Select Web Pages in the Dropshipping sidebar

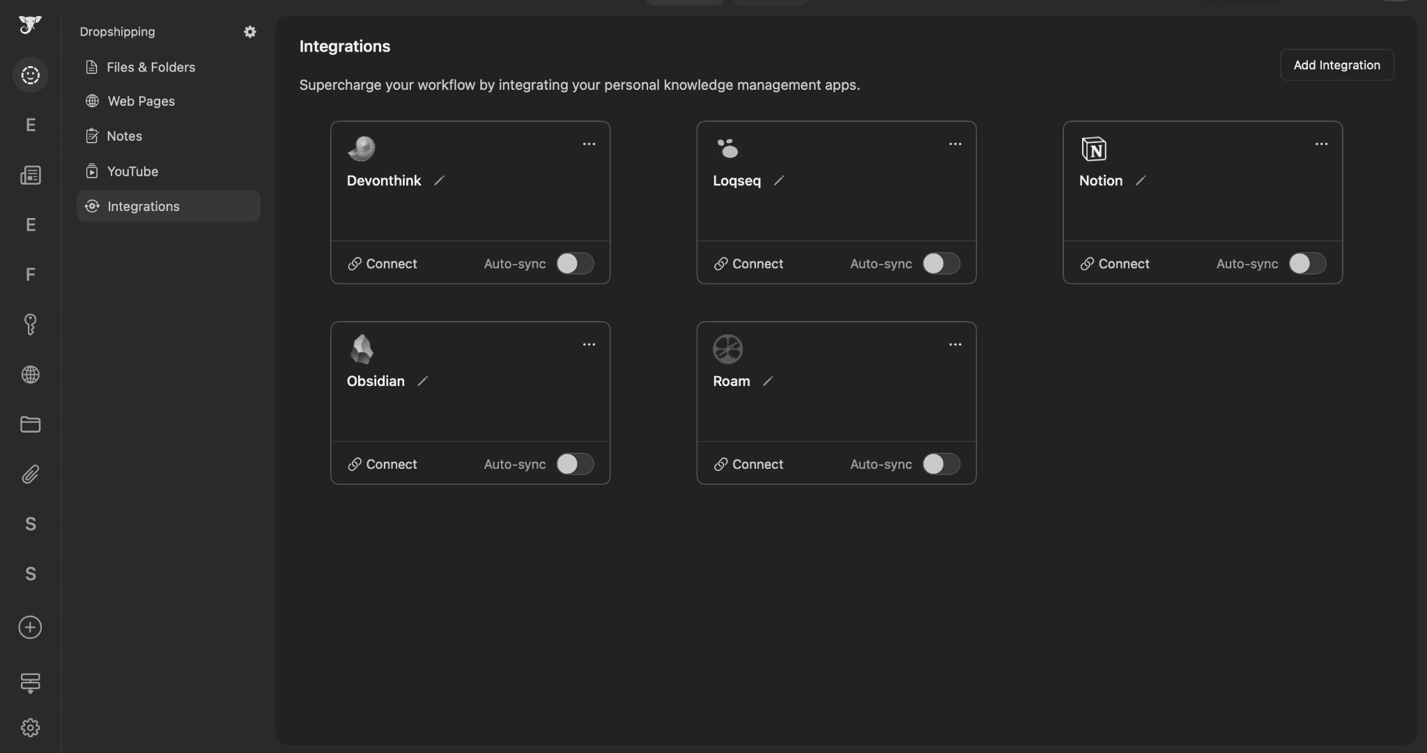coord(141,101)
